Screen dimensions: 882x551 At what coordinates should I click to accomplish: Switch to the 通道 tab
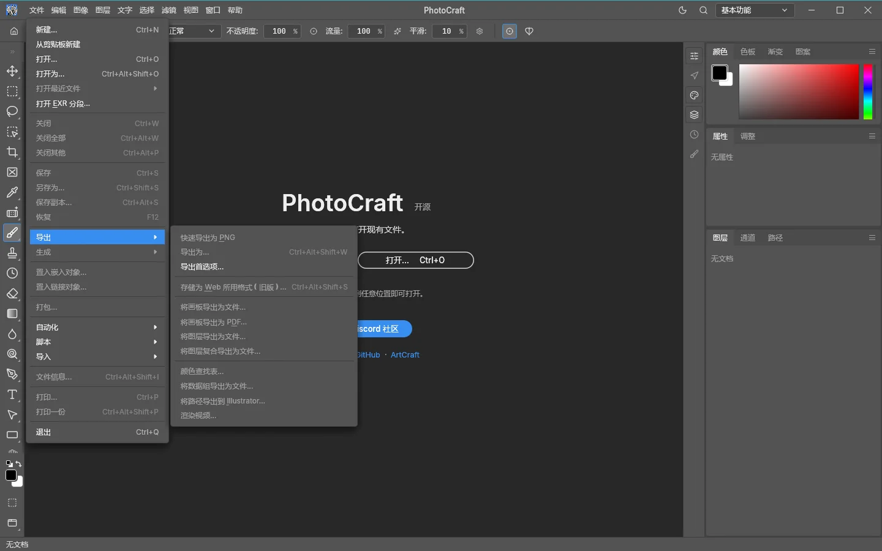(748, 238)
